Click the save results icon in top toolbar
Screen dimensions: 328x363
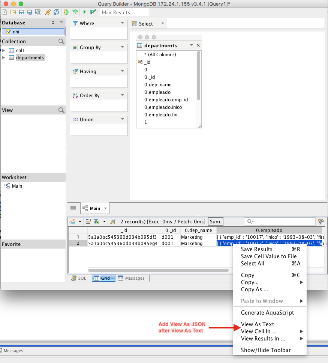pos(38,12)
